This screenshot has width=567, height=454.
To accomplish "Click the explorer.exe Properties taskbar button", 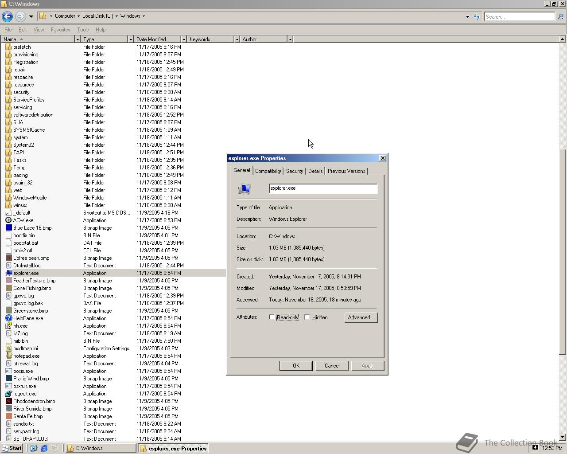I will point(173,448).
